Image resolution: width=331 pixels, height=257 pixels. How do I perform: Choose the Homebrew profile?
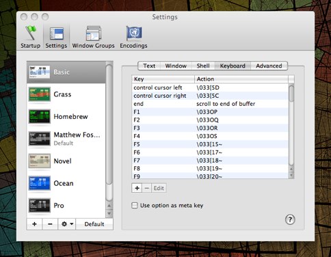66,117
